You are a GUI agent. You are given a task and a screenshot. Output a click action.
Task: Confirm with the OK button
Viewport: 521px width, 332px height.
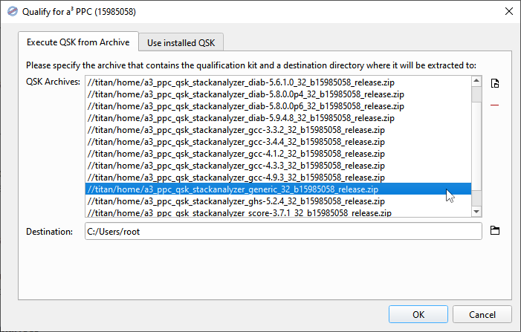418,314
